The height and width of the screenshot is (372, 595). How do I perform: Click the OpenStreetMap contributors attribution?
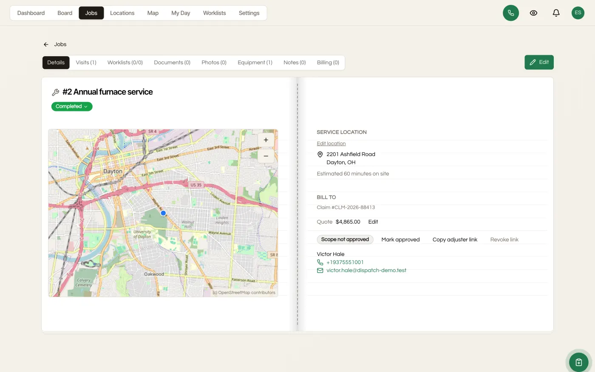244,292
